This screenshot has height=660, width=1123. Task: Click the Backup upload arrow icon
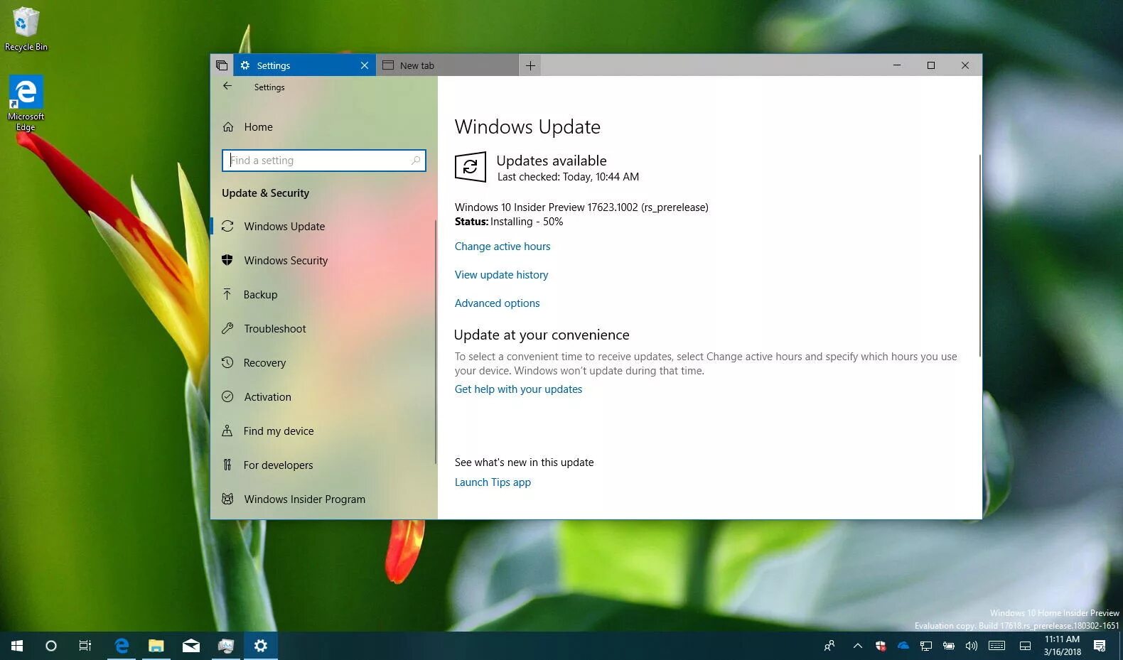[x=227, y=294]
